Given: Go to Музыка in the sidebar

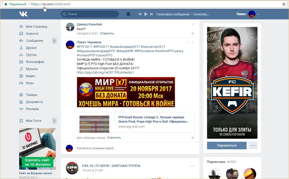Looking at the screenshot, I should point(32,69).
